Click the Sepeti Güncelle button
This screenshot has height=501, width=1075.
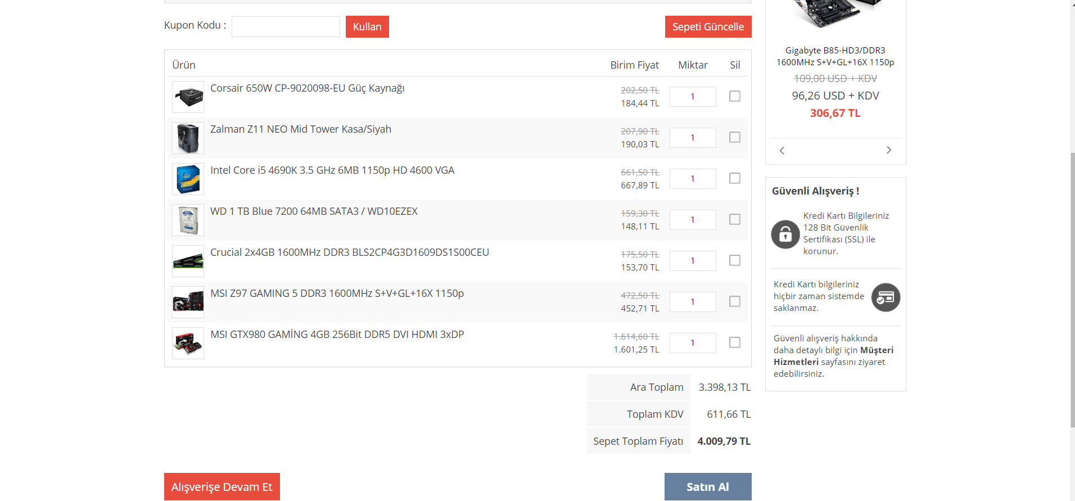(708, 26)
